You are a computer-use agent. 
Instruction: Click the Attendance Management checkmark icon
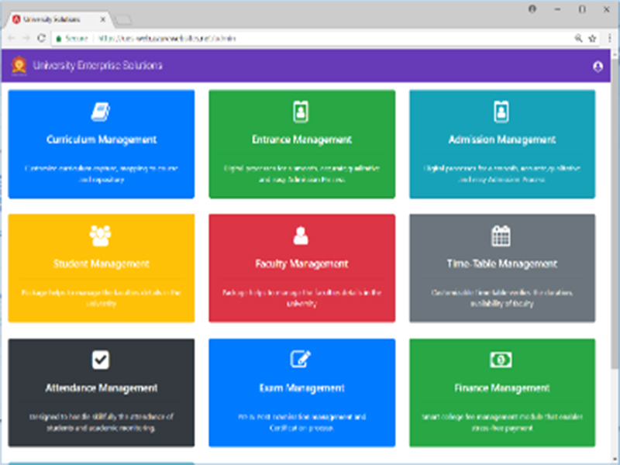(x=101, y=360)
